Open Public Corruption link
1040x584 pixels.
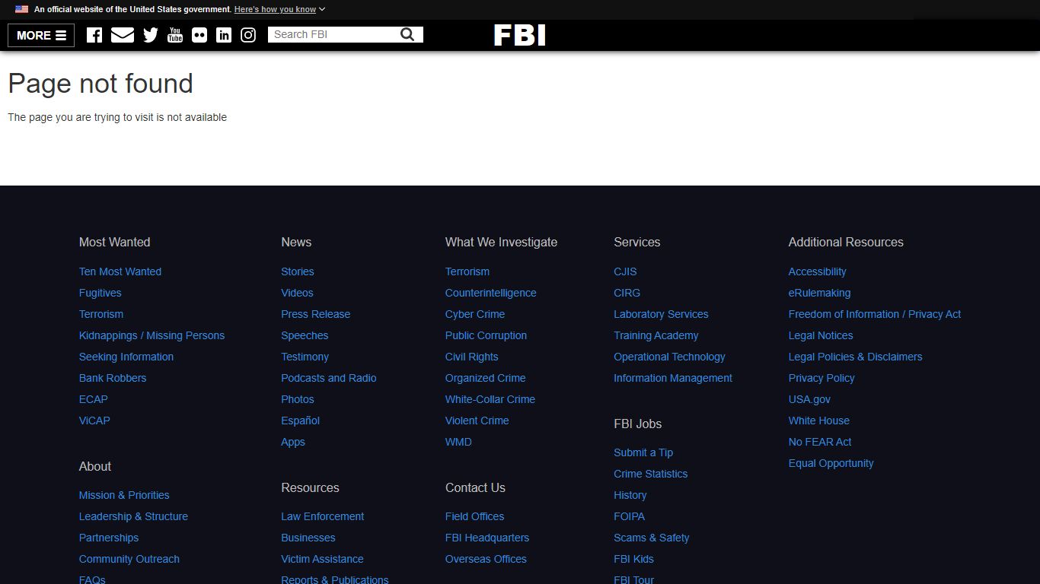[x=486, y=335]
